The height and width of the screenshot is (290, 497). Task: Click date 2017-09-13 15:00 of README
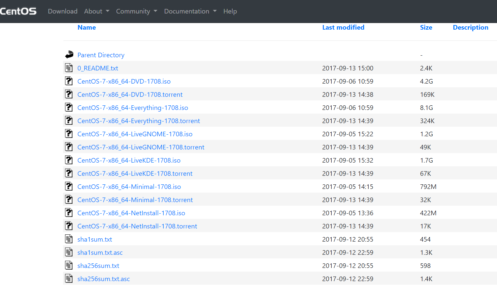[x=348, y=68]
